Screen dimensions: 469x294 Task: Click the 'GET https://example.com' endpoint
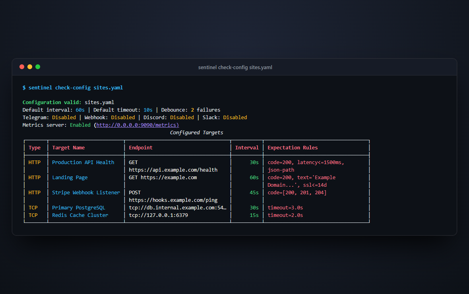click(x=163, y=178)
